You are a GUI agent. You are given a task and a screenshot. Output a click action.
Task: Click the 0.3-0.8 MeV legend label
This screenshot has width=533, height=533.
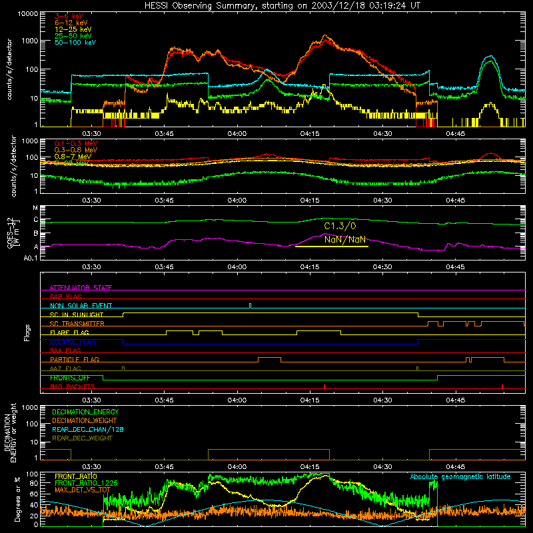76,150
